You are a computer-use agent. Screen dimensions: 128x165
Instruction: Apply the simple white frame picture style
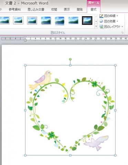coord(18,20)
